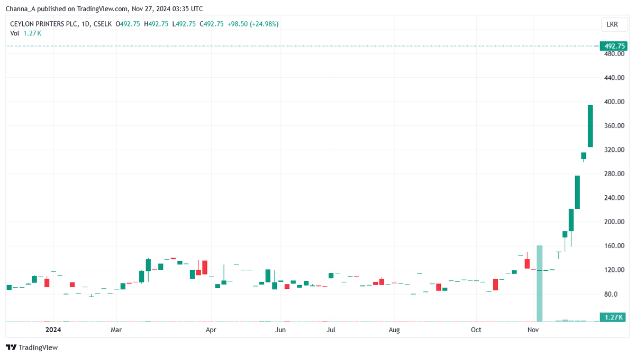The image size is (635, 357).
Task: Click the 120.00 price axis label
Action: click(614, 270)
